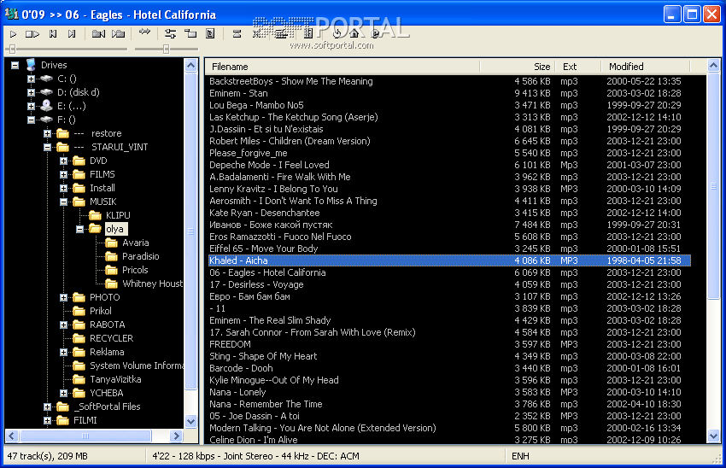Click the volume slider handle
The image size is (726, 468).
(x=167, y=49)
